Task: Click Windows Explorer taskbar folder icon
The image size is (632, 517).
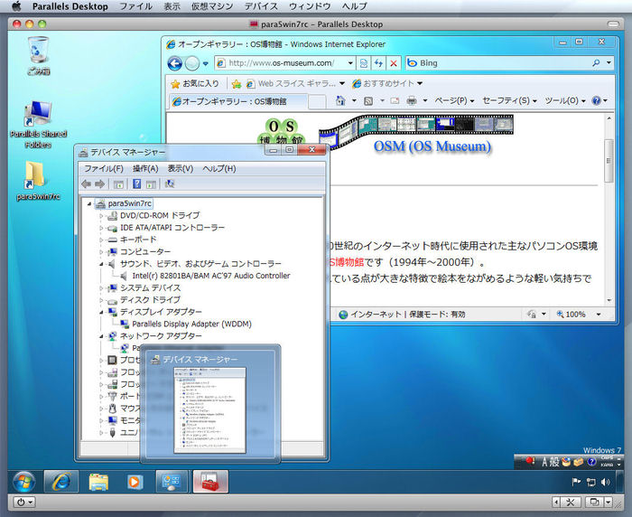Action: pyautogui.click(x=98, y=482)
